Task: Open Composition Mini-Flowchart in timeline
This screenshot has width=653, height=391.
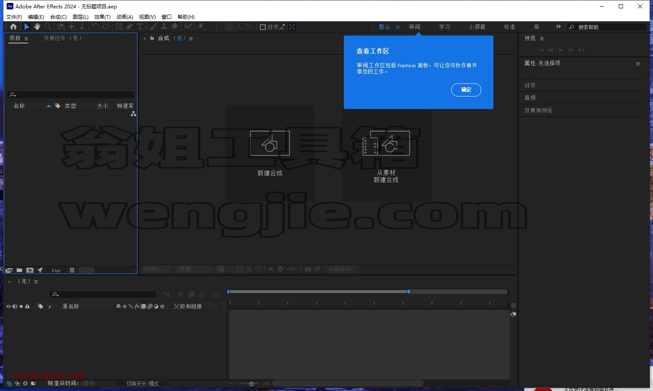Action: 166,295
